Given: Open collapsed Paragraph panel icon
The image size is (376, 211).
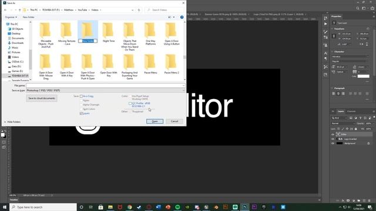Looking at the screenshot, I should point(325,59).
